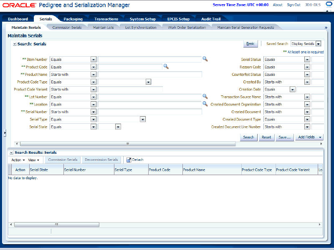Expand the left side panel splitter arrow
Screen dimensions: 334x250
pyautogui.click(x=5, y=133)
